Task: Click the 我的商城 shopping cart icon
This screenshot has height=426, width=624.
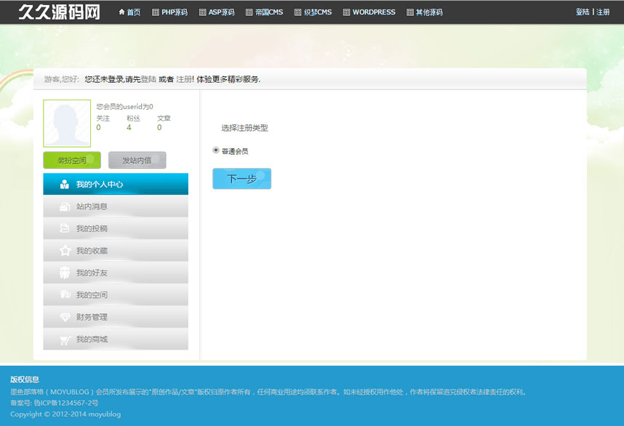Action: tap(65, 339)
